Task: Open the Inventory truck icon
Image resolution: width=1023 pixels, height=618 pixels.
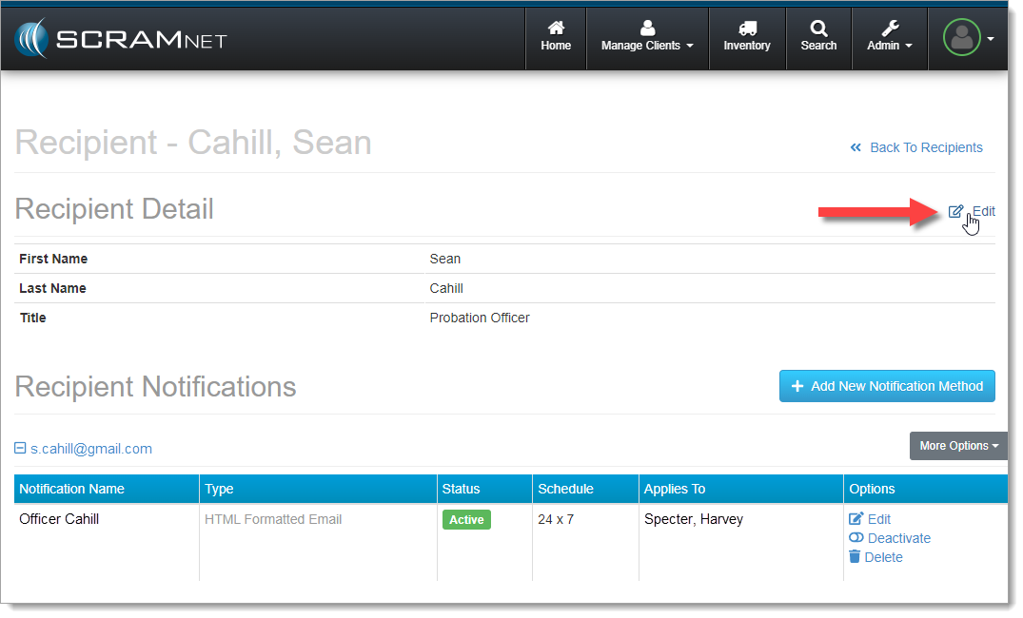Action: pyautogui.click(x=747, y=29)
